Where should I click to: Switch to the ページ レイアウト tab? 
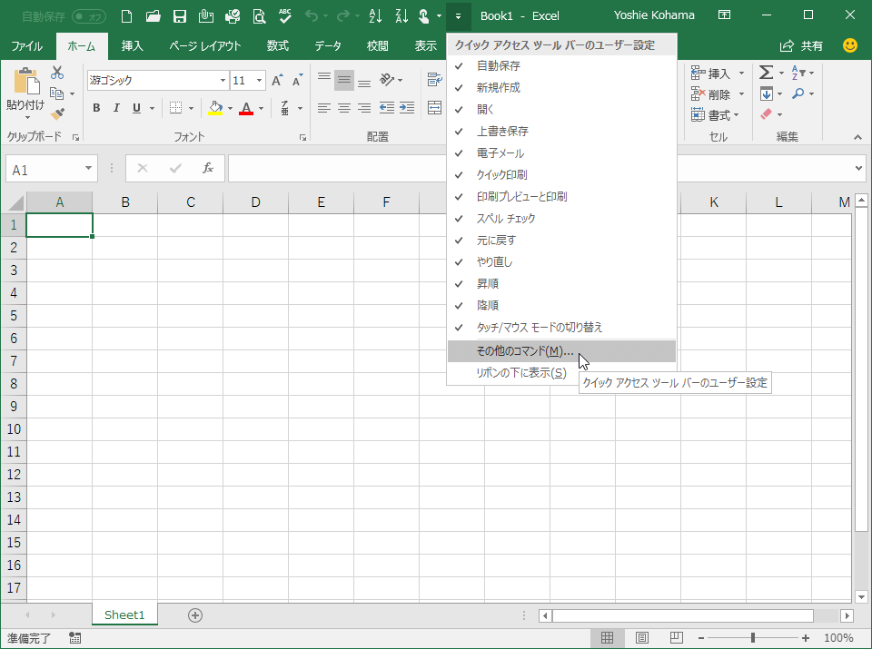(205, 45)
